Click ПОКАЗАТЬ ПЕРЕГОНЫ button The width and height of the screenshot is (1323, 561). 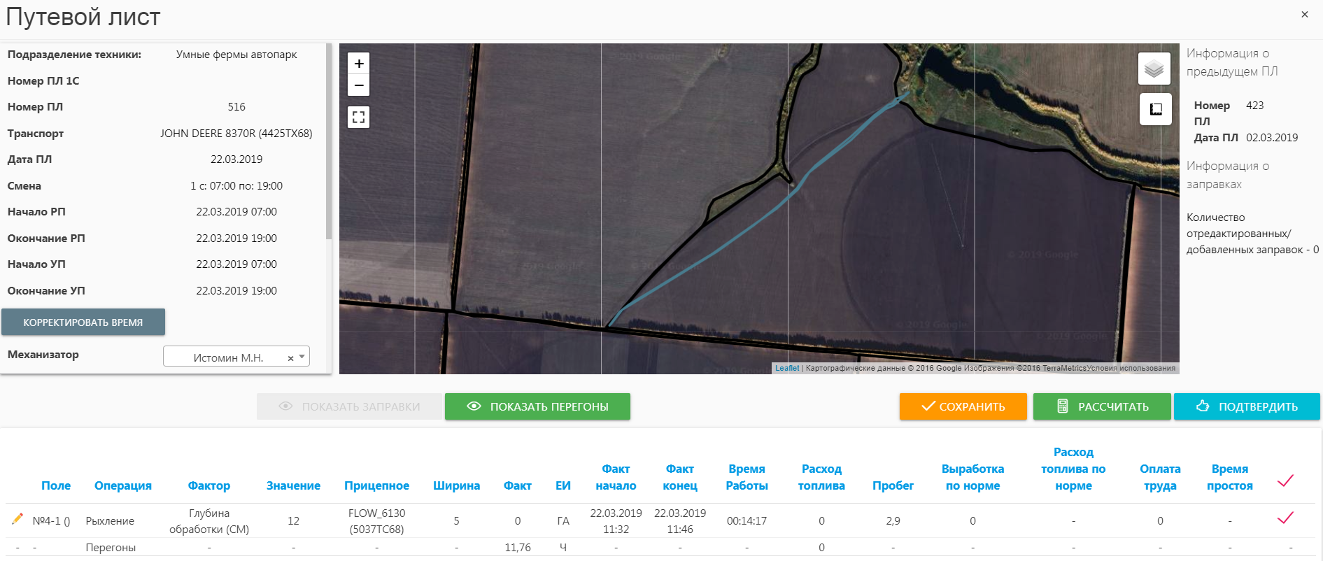coord(537,406)
